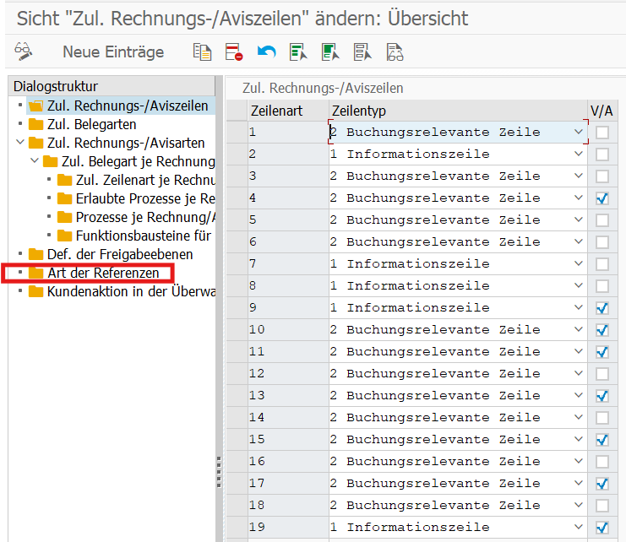Click the blue Undo change arrow icon

(266, 52)
